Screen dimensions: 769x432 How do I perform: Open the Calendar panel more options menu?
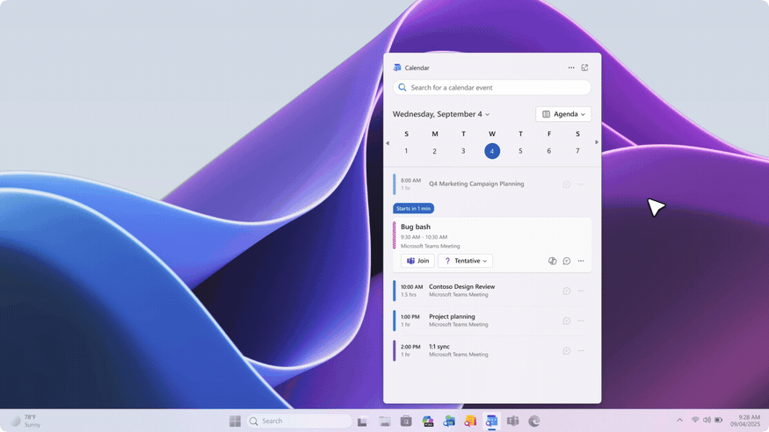tap(571, 68)
